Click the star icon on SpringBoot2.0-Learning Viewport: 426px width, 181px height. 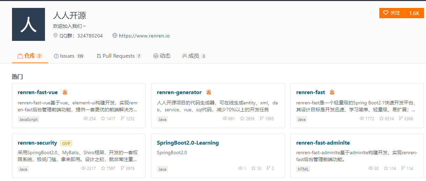[x=253, y=168]
